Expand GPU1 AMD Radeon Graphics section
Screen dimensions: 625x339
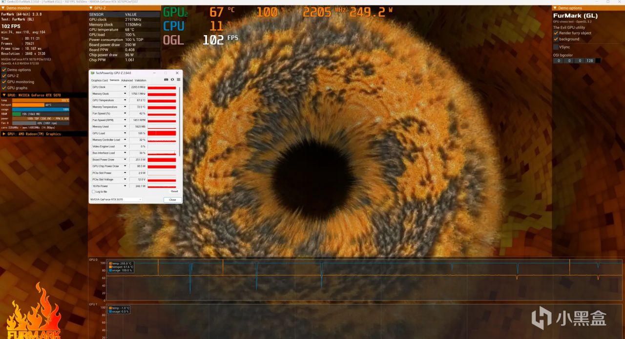tap(4, 134)
